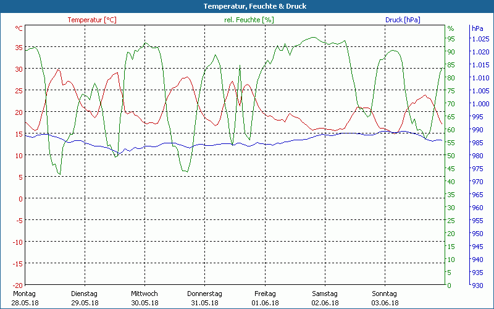The image size is (494, 309).
Task: Click the 'Dienstag' day label
Action: [x=84, y=294]
